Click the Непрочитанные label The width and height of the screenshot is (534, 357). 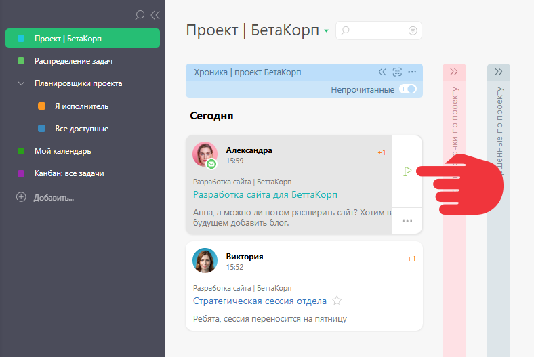tap(363, 90)
